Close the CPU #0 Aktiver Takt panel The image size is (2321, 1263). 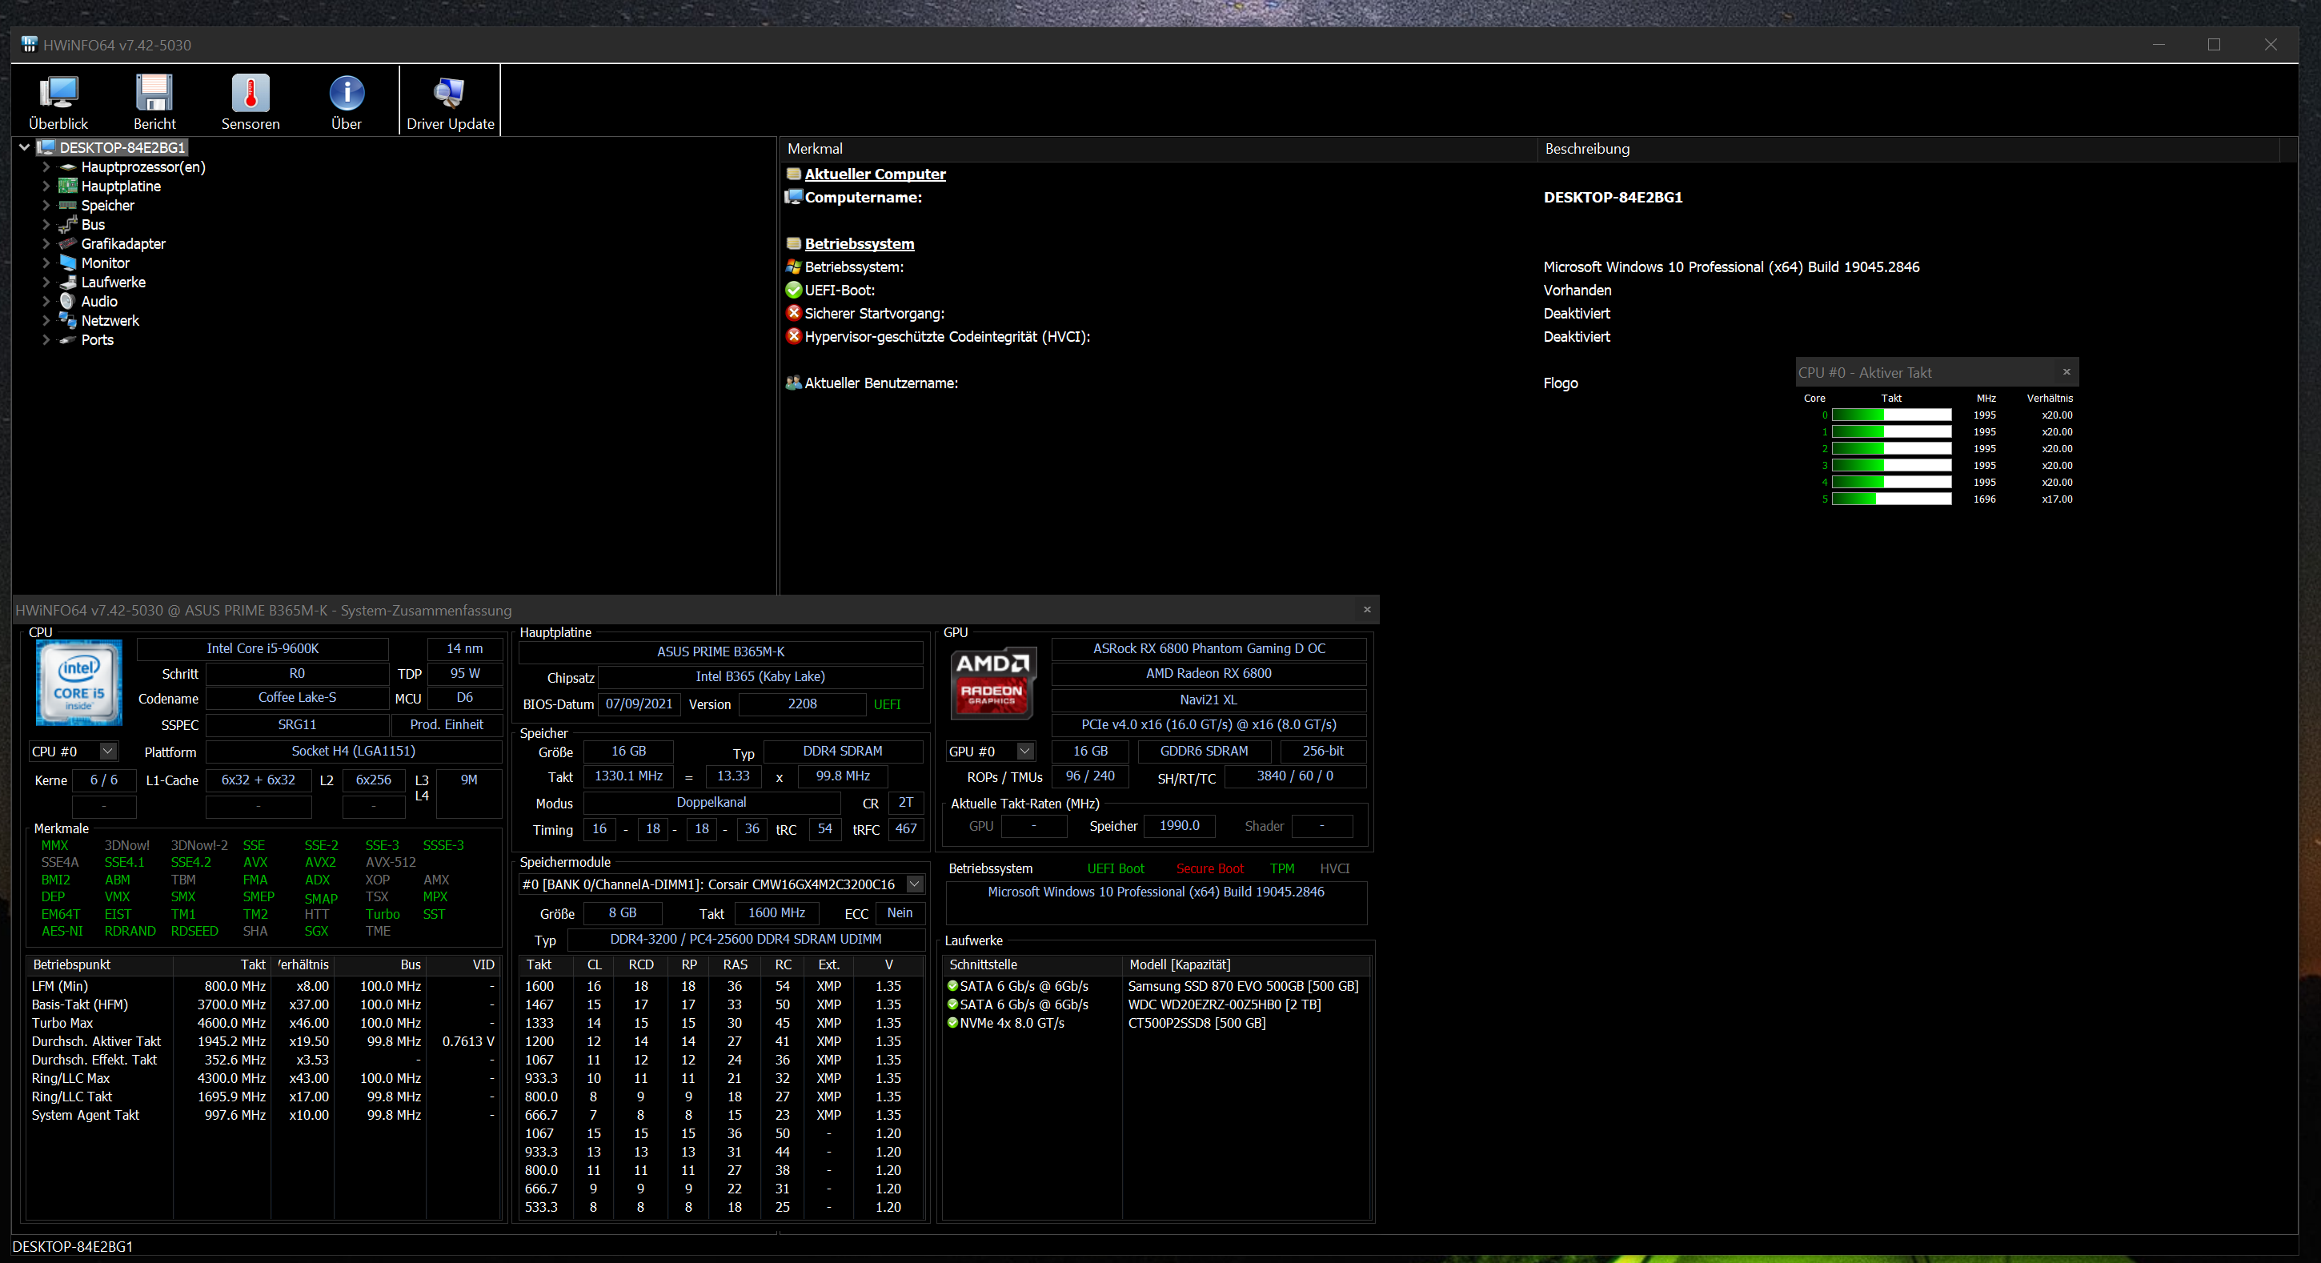[x=2066, y=371]
